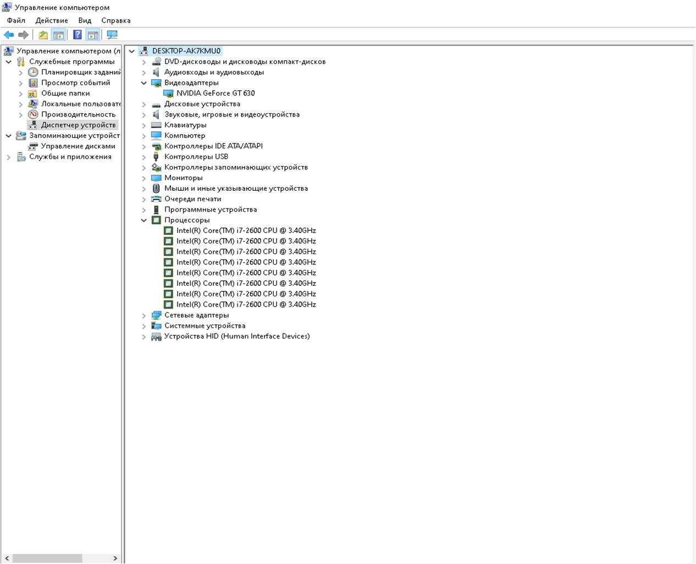This screenshot has height=564, width=696.
Task: Select the DESKTOP-AK7KMU0 label
Action: [x=186, y=51]
